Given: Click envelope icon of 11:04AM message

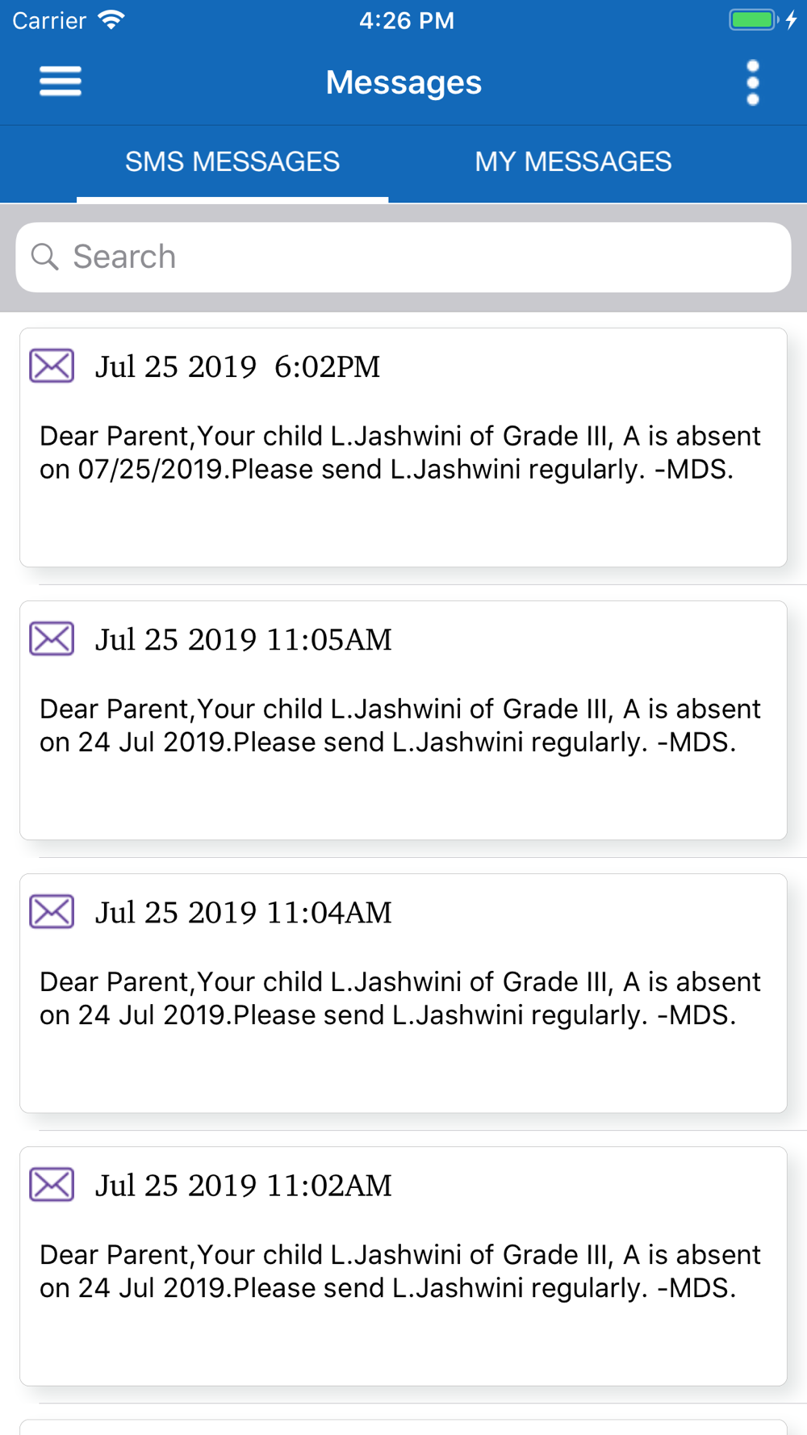Looking at the screenshot, I should pos(52,911).
